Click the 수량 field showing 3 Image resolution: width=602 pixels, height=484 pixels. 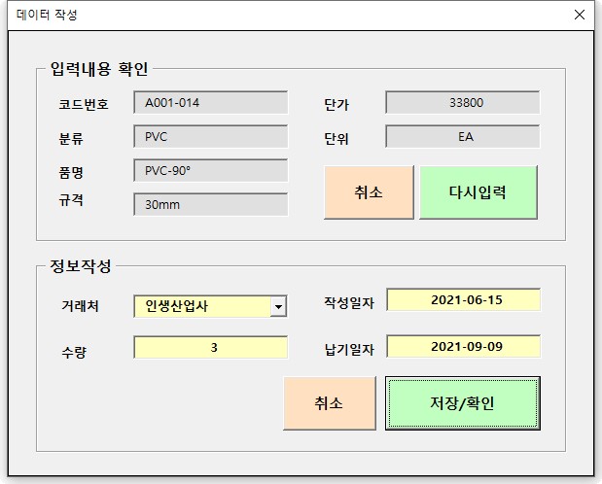[210, 347]
